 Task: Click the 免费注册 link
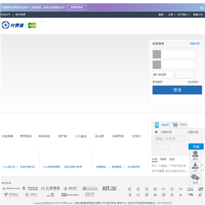195,43
